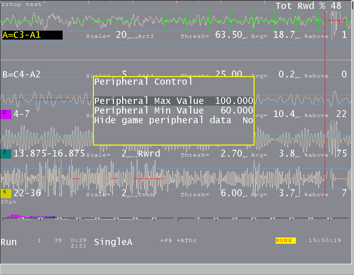Open the Run state selector

[x=9, y=242]
